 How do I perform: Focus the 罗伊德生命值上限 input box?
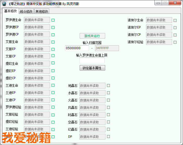tap(92, 60)
